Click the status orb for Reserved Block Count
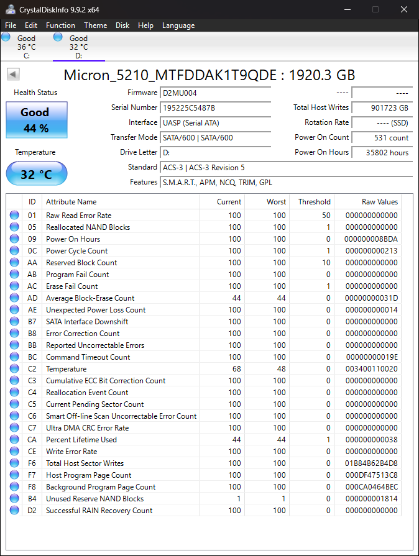419x556 pixels. click(14, 262)
